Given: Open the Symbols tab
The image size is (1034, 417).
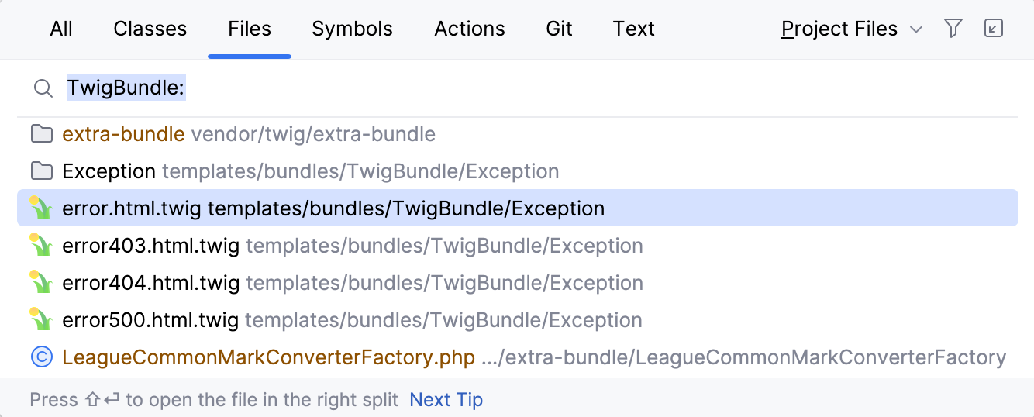Looking at the screenshot, I should click(352, 29).
